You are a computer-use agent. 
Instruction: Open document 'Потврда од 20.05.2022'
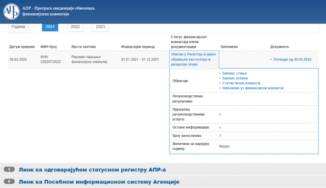click(x=292, y=59)
